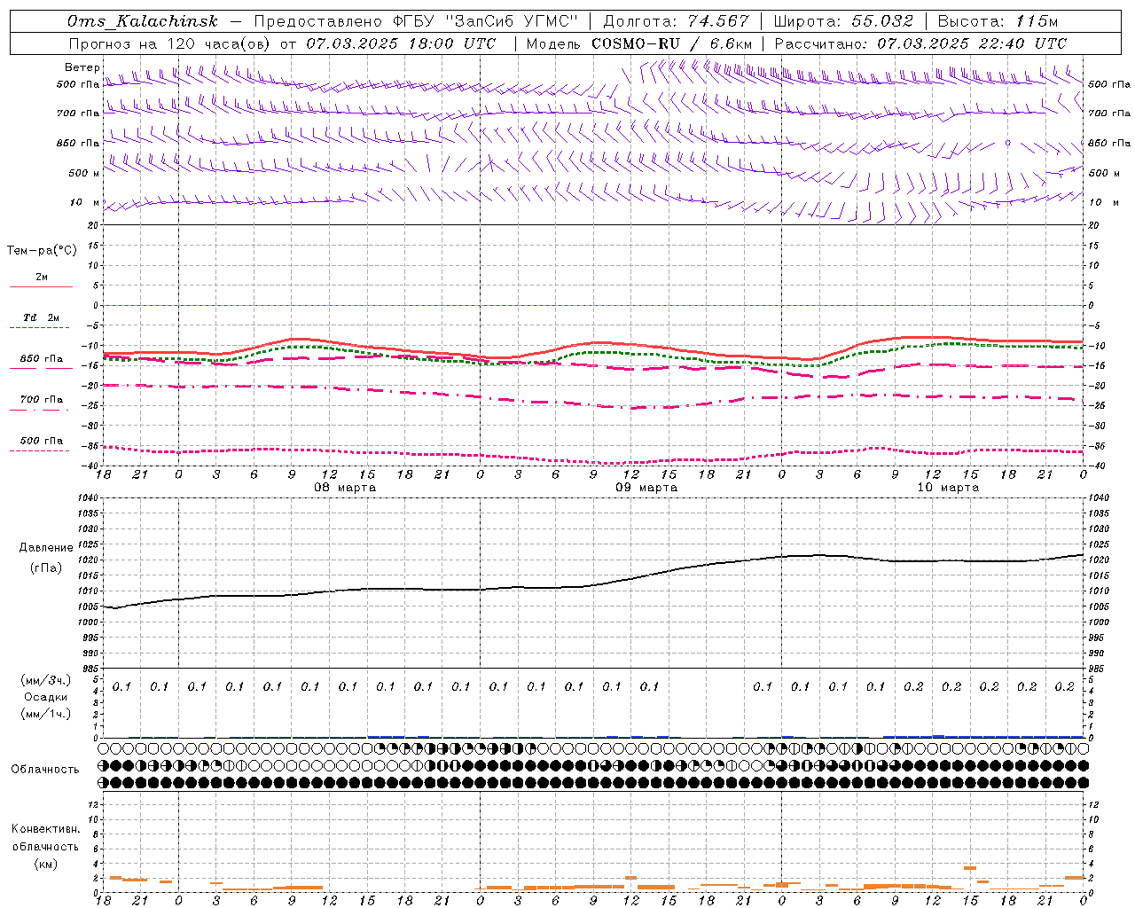Click the 10 м wind level label on left
The width and height of the screenshot is (1135, 908).
pyautogui.click(x=85, y=202)
